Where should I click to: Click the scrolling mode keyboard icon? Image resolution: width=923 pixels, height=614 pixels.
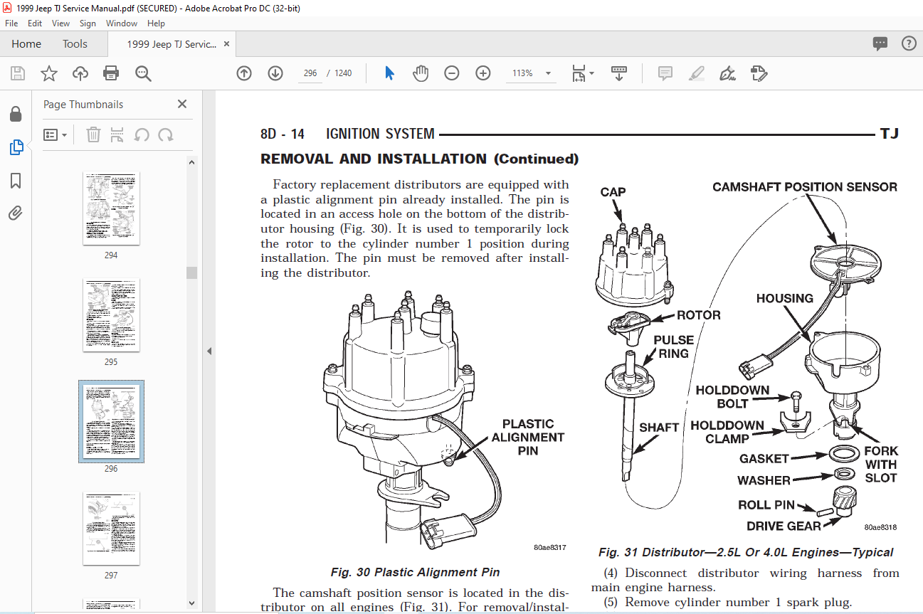[618, 73]
